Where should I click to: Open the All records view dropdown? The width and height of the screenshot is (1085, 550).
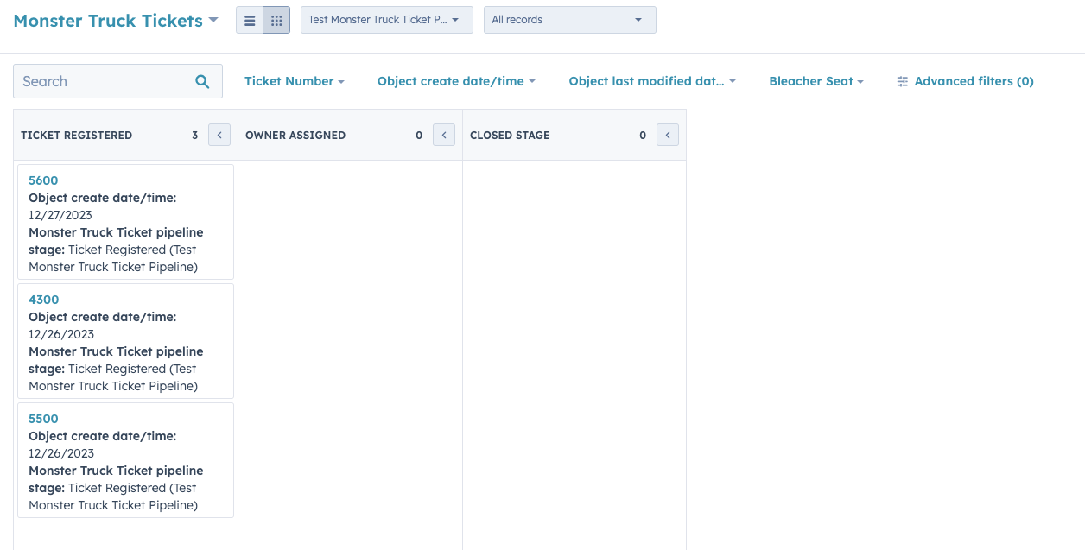569,19
